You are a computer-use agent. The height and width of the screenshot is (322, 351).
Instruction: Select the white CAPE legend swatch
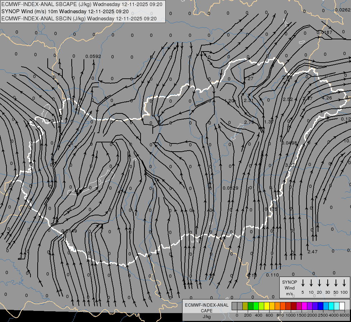(342, 306)
